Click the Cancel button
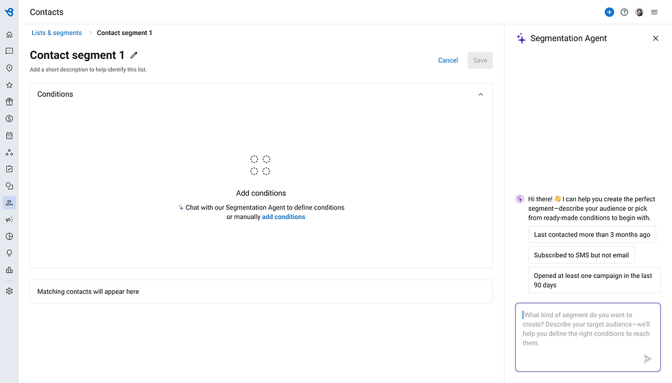This screenshot has width=672, height=383. click(448, 60)
